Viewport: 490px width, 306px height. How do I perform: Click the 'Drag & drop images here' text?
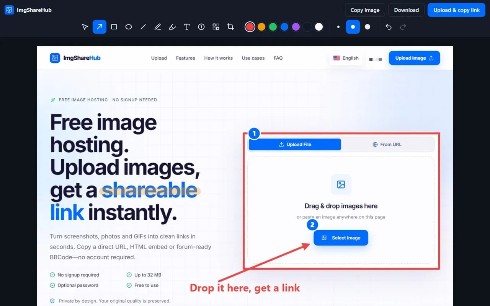[341, 206]
